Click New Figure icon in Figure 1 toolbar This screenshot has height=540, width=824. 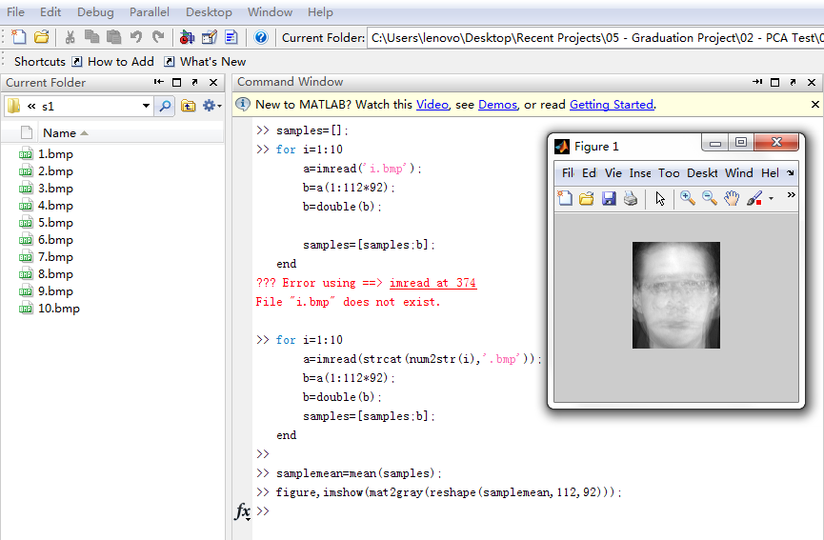[565, 198]
